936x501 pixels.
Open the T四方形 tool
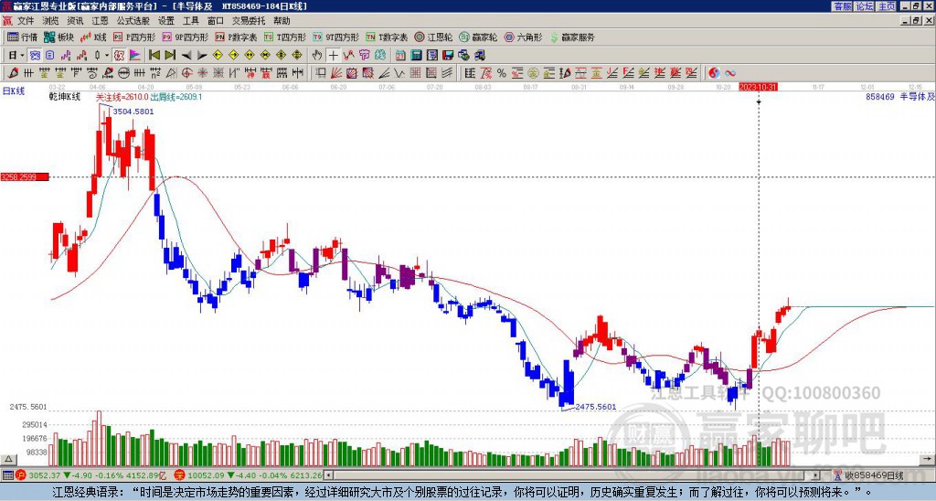[285, 37]
